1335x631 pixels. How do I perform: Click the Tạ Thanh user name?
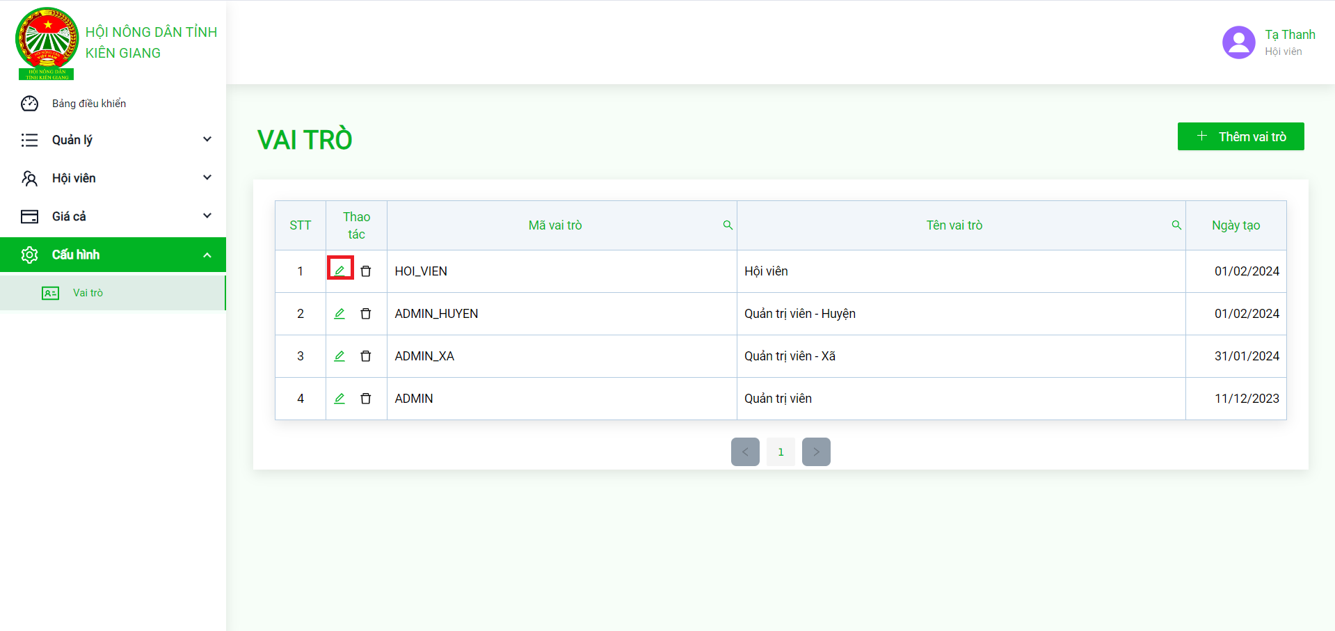tap(1290, 35)
